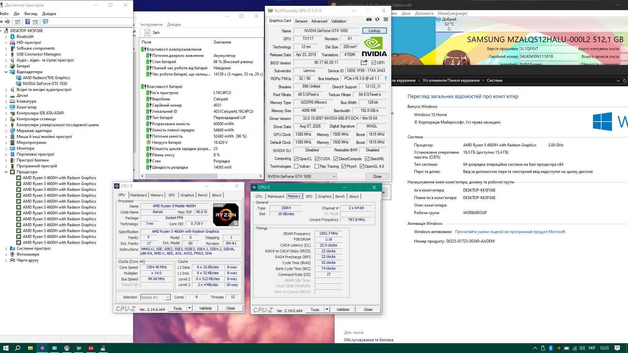
Task: Click show/hide console tree icon in Device Manager
Action: (x=18, y=22)
